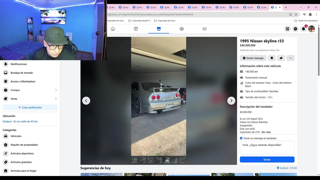
Task: Open the Chrome media control icon
Action: coord(304,14)
